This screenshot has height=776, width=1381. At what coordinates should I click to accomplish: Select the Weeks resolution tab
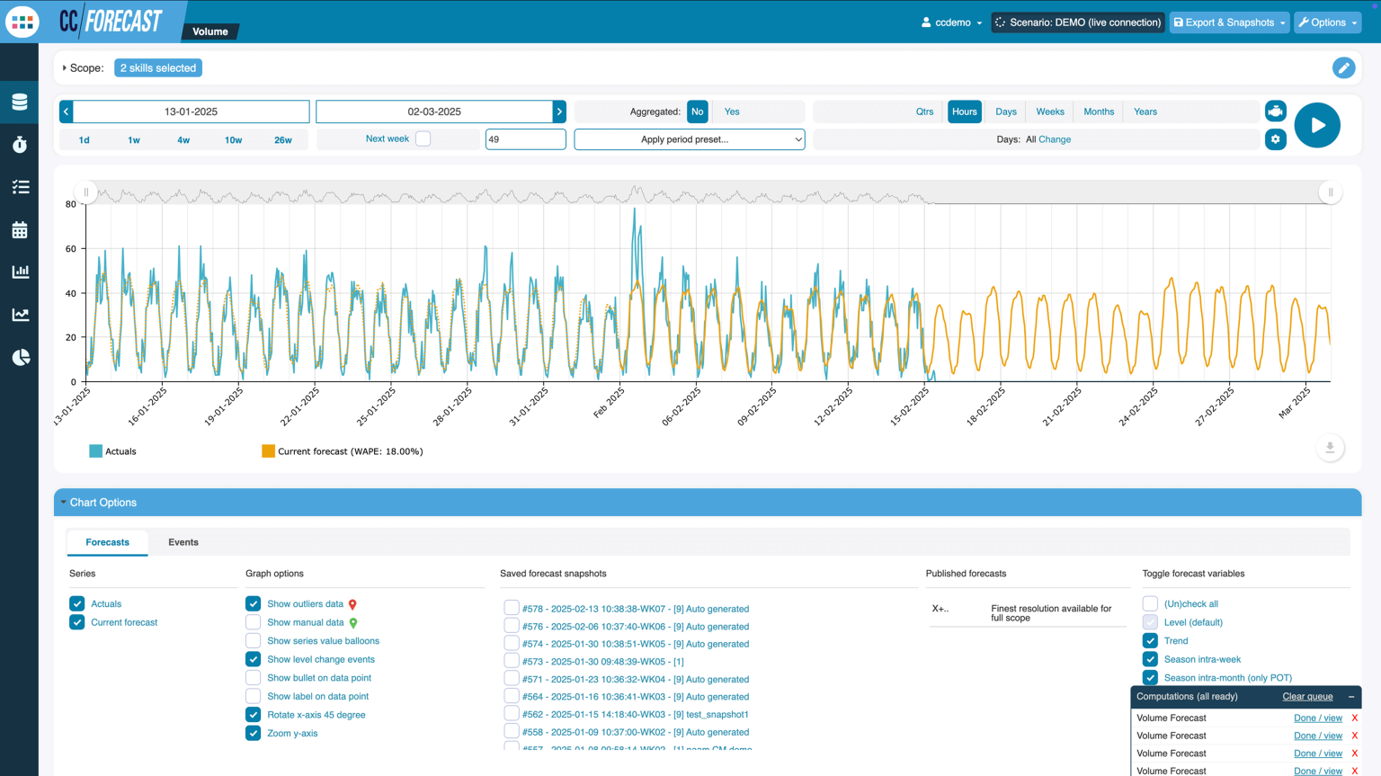[x=1050, y=111]
